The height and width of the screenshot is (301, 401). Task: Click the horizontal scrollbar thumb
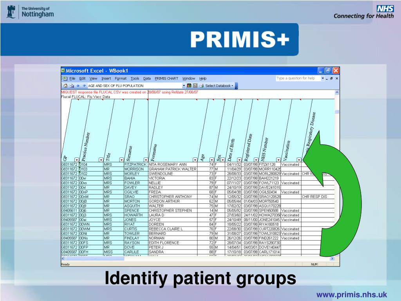click(95, 259)
